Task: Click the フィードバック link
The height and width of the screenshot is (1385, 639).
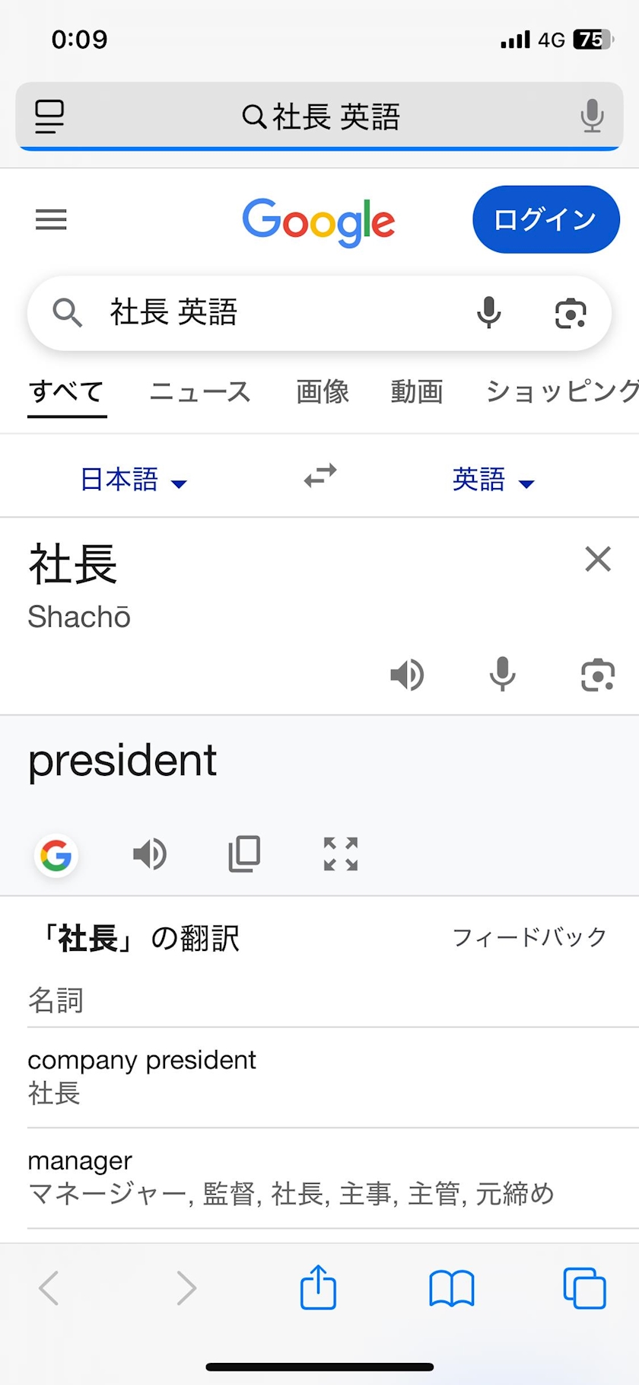Action: tap(529, 937)
